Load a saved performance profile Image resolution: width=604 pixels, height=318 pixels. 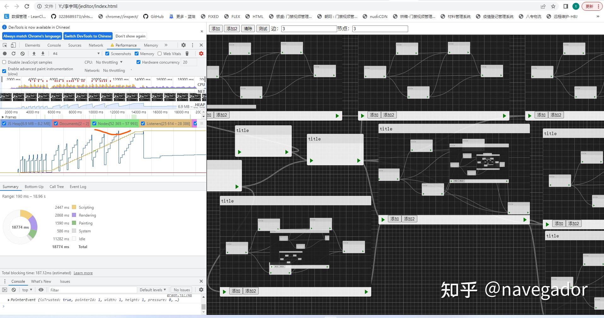(x=34, y=54)
